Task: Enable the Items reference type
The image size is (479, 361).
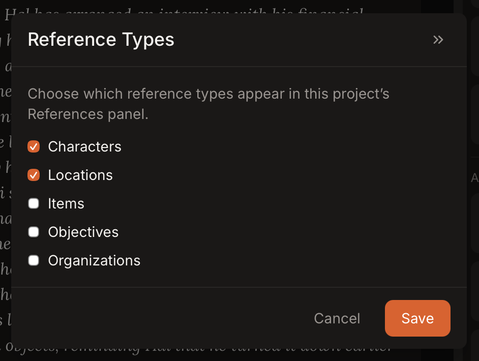Action: 34,203
